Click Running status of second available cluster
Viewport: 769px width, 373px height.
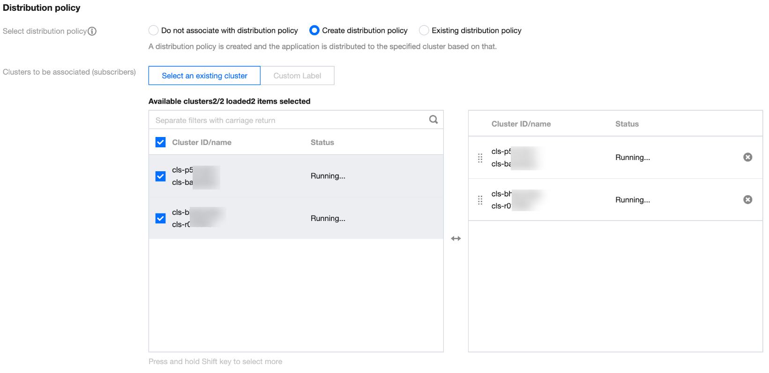tap(328, 218)
